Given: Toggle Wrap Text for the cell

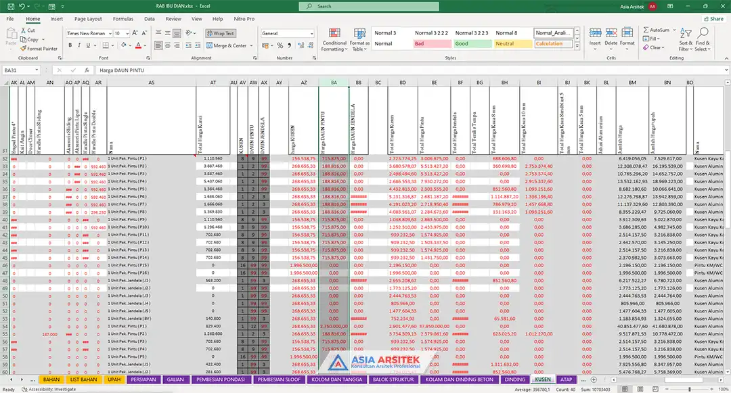Looking at the screenshot, I should pos(220,33).
